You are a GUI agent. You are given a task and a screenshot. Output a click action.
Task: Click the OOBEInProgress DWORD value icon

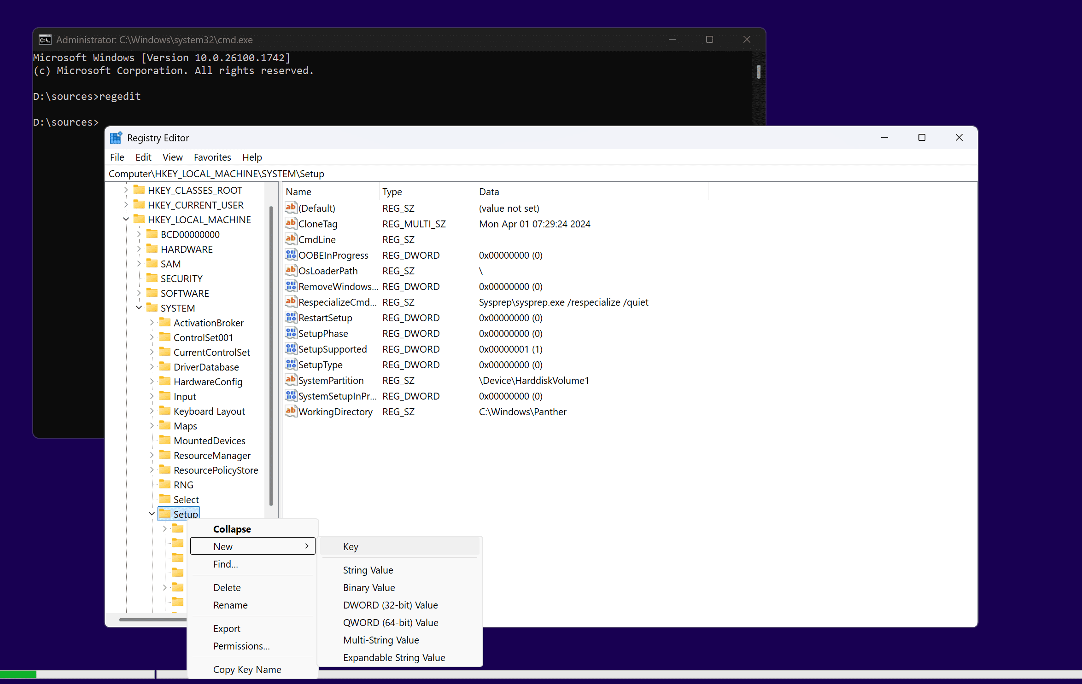tap(291, 255)
